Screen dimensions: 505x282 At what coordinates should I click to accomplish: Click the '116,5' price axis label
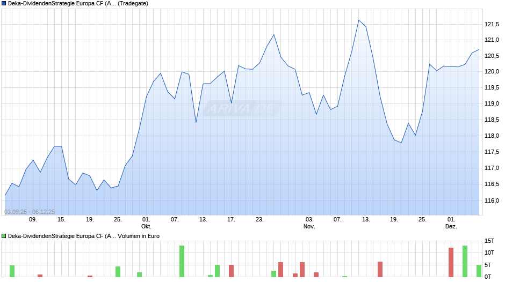point(492,184)
